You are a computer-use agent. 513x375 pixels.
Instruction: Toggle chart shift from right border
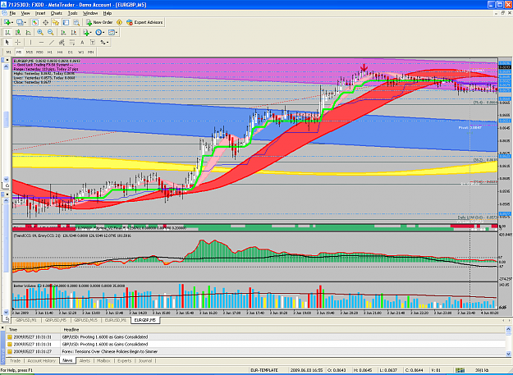(x=74, y=32)
